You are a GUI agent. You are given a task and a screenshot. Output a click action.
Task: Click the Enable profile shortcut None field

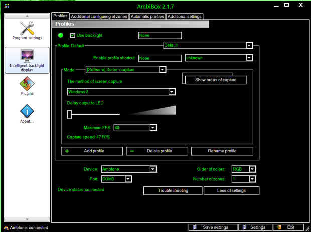[x=160, y=58]
